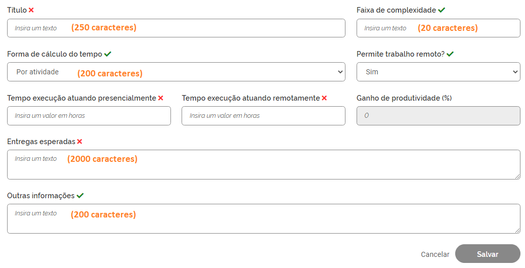Click the Cancelar link
The image size is (525, 268).
[x=435, y=254]
